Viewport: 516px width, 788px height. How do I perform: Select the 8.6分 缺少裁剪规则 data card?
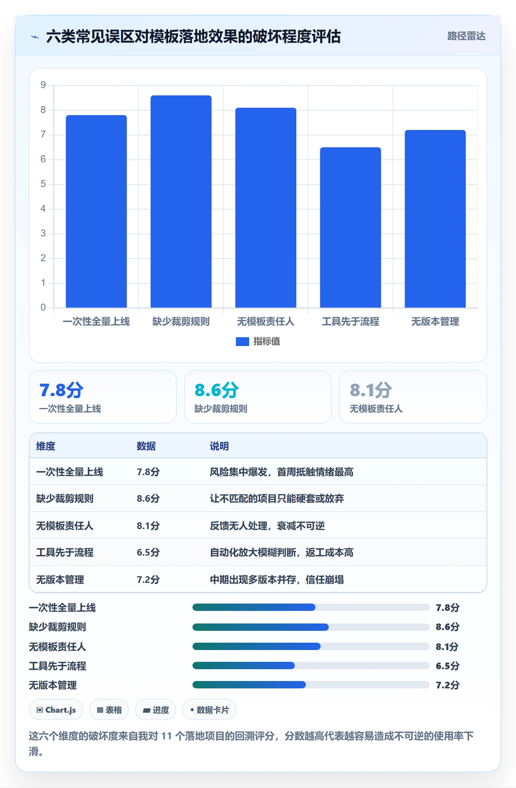258,397
